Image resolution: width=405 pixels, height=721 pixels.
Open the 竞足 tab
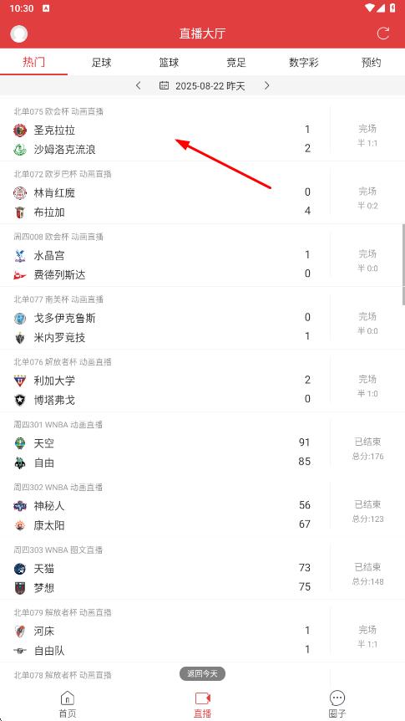coord(236,63)
